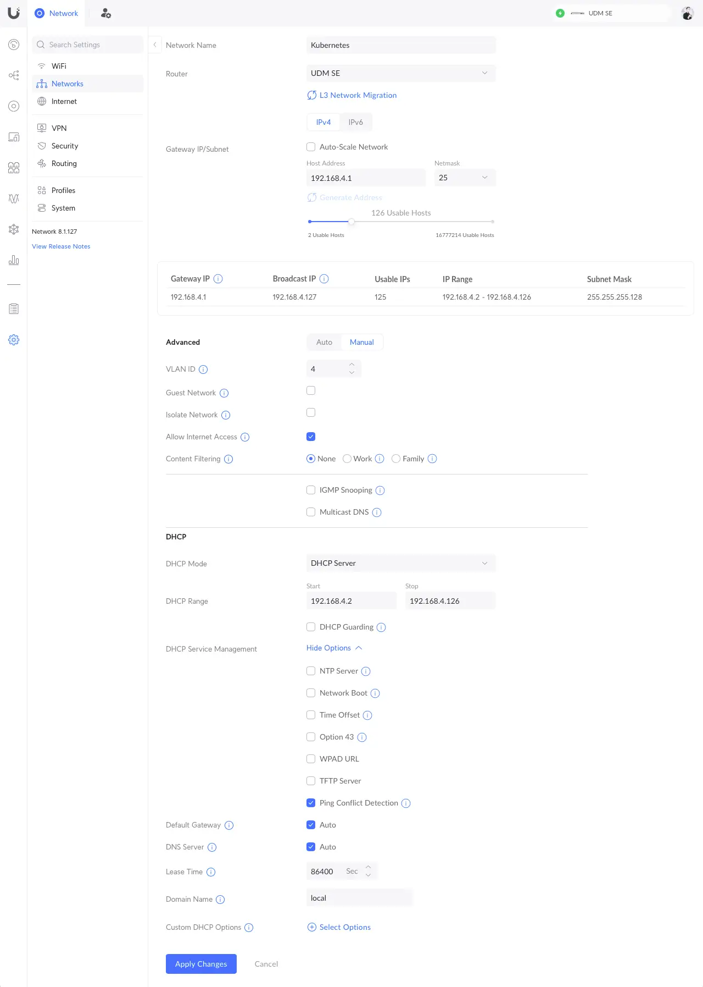This screenshot has height=987, width=703.
Task: Select the Family content filtering option
Action: click(396, 459)
